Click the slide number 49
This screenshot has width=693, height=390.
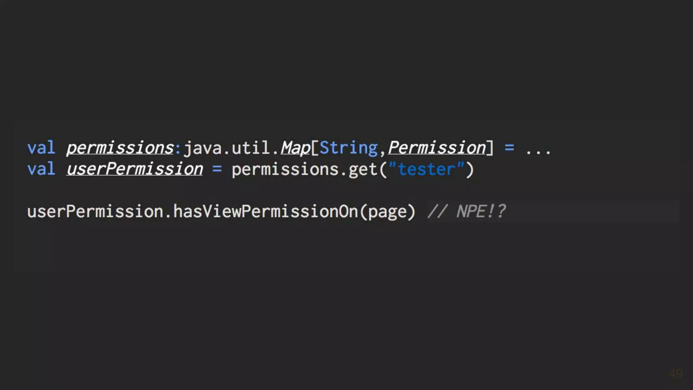(x=675, y=374)
